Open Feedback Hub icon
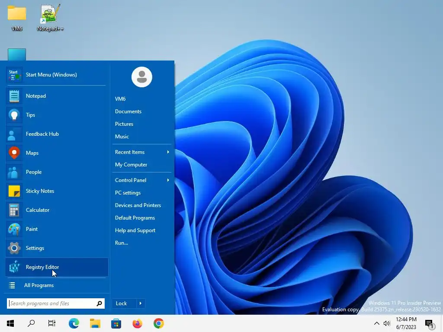 pos(14,134)
